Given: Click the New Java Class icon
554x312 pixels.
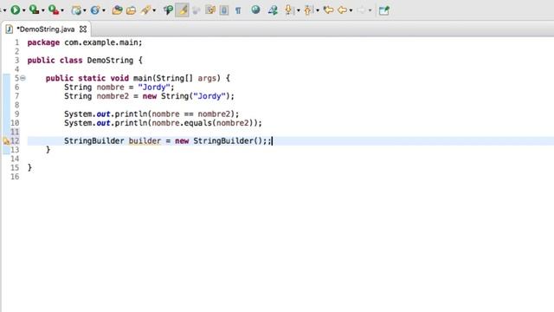Looking at the screenshot, I should (95, 10).
